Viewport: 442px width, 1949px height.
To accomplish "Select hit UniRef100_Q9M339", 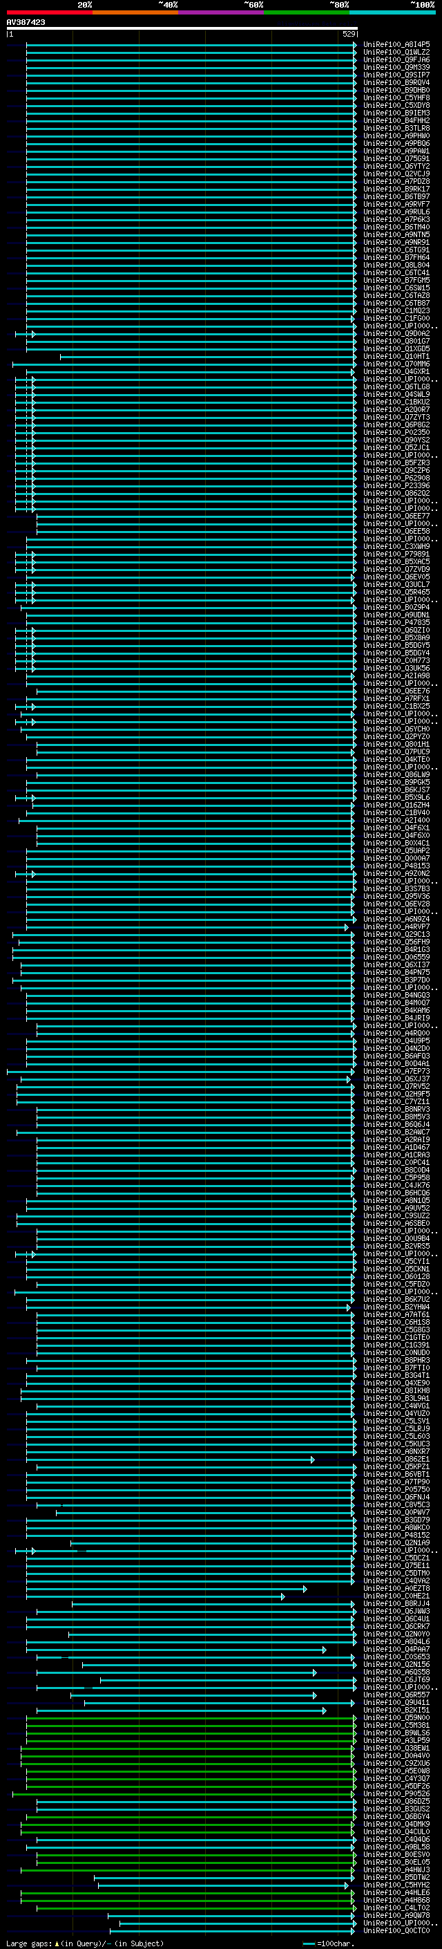I will [x=396, y=67].
